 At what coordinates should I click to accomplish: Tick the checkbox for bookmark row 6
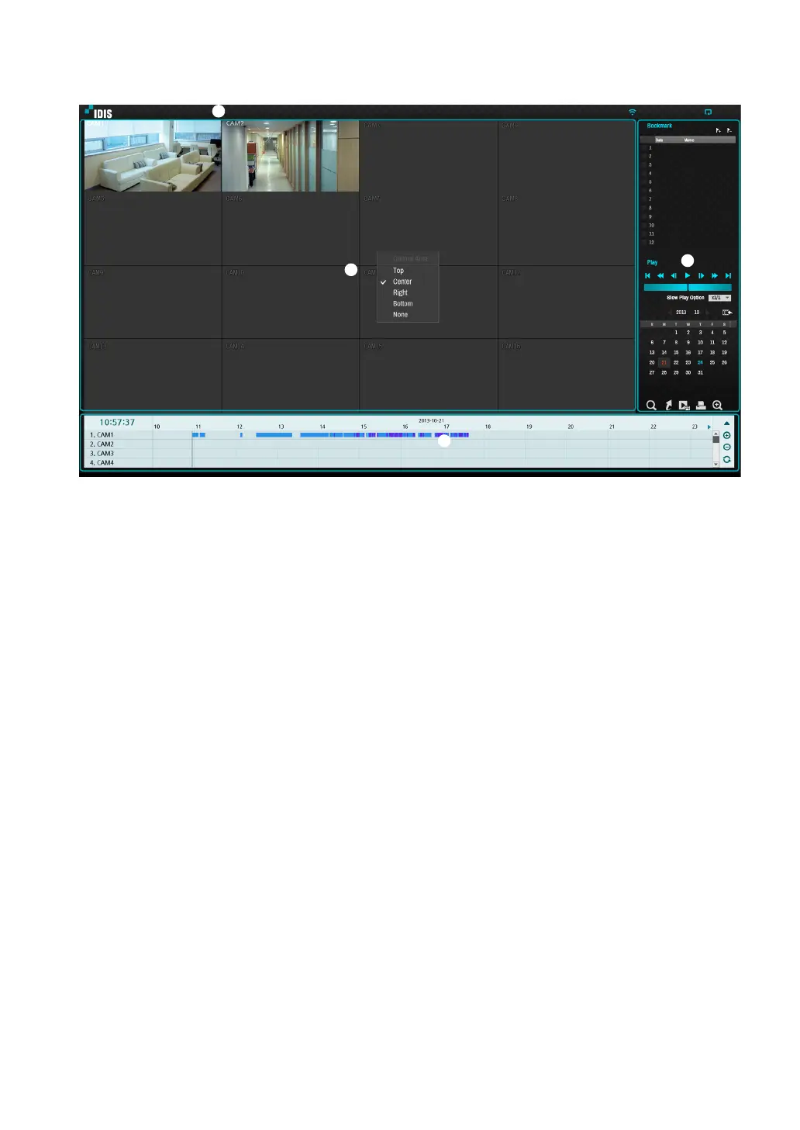click(x=643, y=190)
